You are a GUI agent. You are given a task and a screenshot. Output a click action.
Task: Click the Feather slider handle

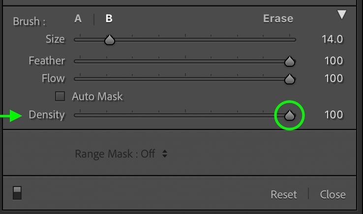click(x=290, y=61)
